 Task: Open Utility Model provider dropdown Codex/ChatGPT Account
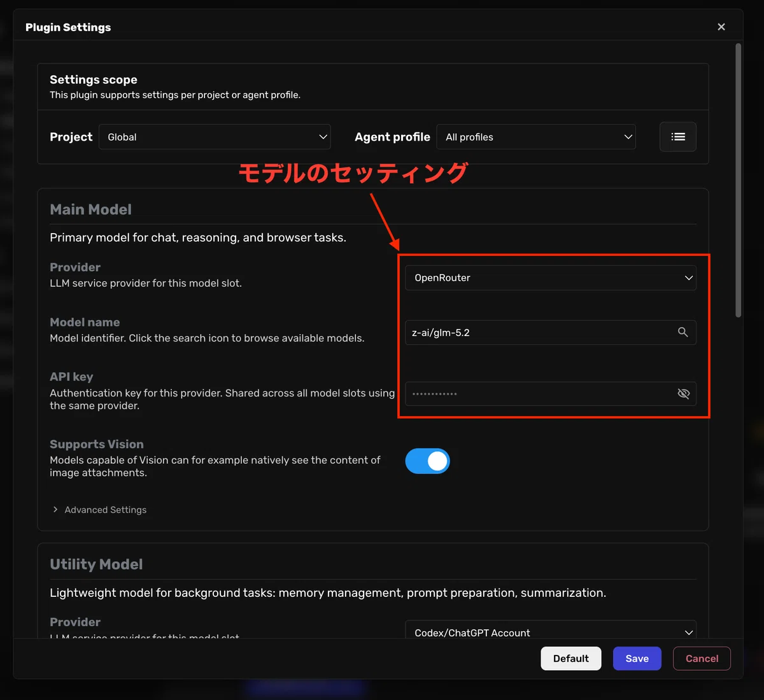click(x=551, y=630)
